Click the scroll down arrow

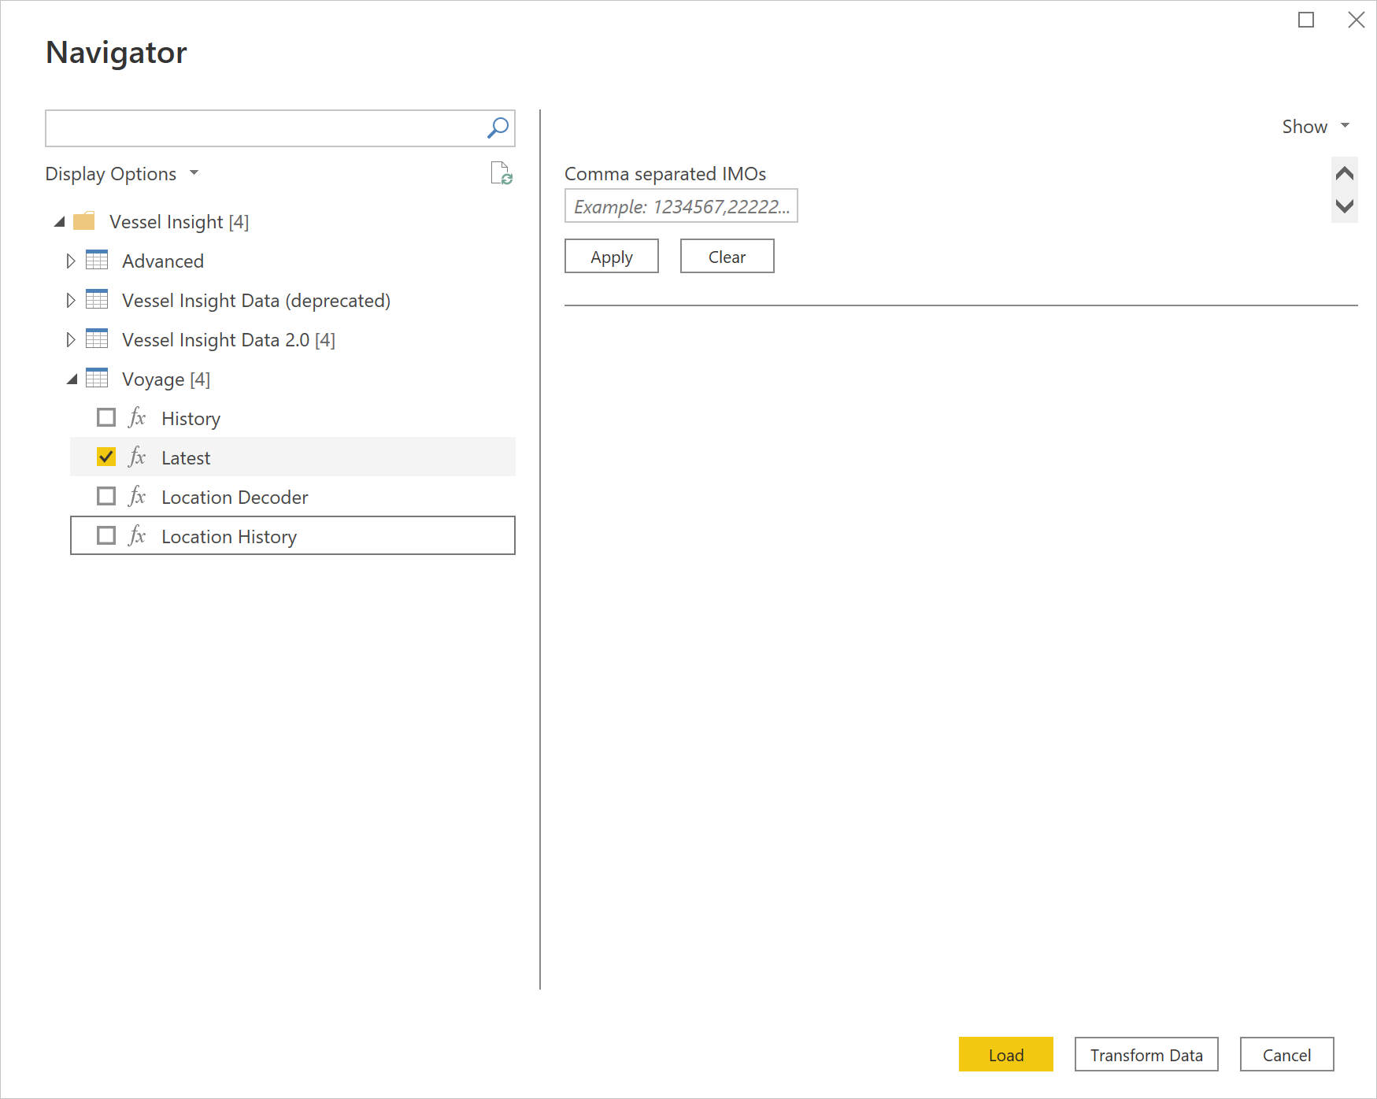tap(1345, 206)
